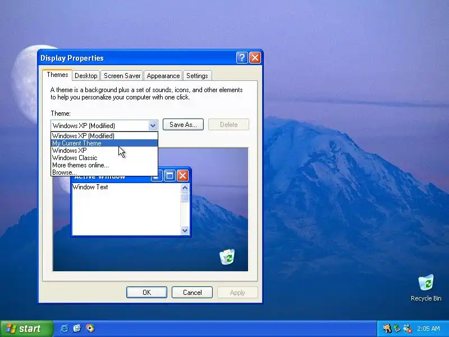Image resolution: width=449 pixels, height=337 pixels.
Task: Switch to the Desktop tab
Action: coord(86,76)
